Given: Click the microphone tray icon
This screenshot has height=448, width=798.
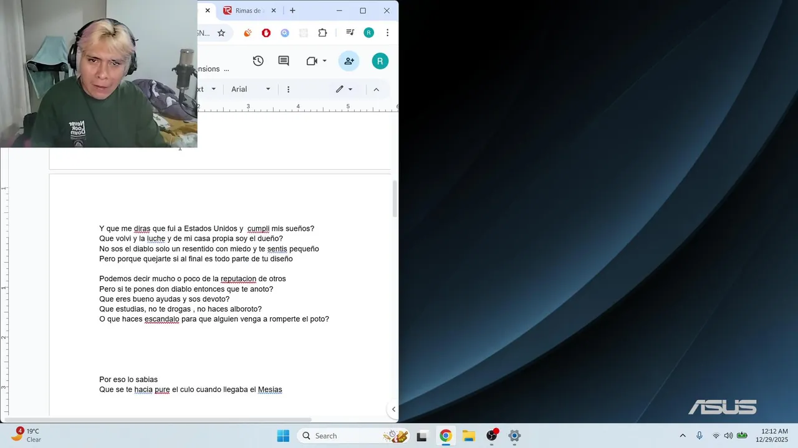Looking at the screenshot, I should [x=699, y=436].
